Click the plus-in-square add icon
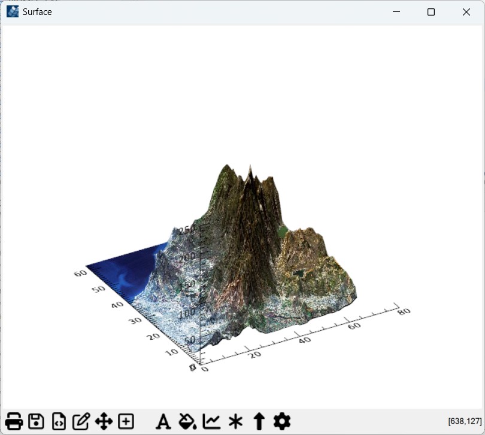Screen dimensions: 485x435 coord(126,421)
